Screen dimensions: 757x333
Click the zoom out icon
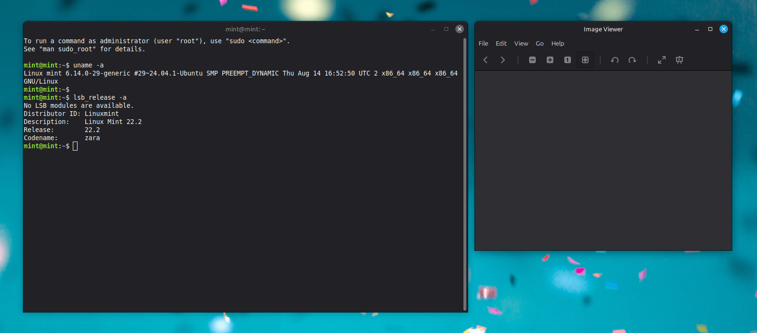coord(532,60)
